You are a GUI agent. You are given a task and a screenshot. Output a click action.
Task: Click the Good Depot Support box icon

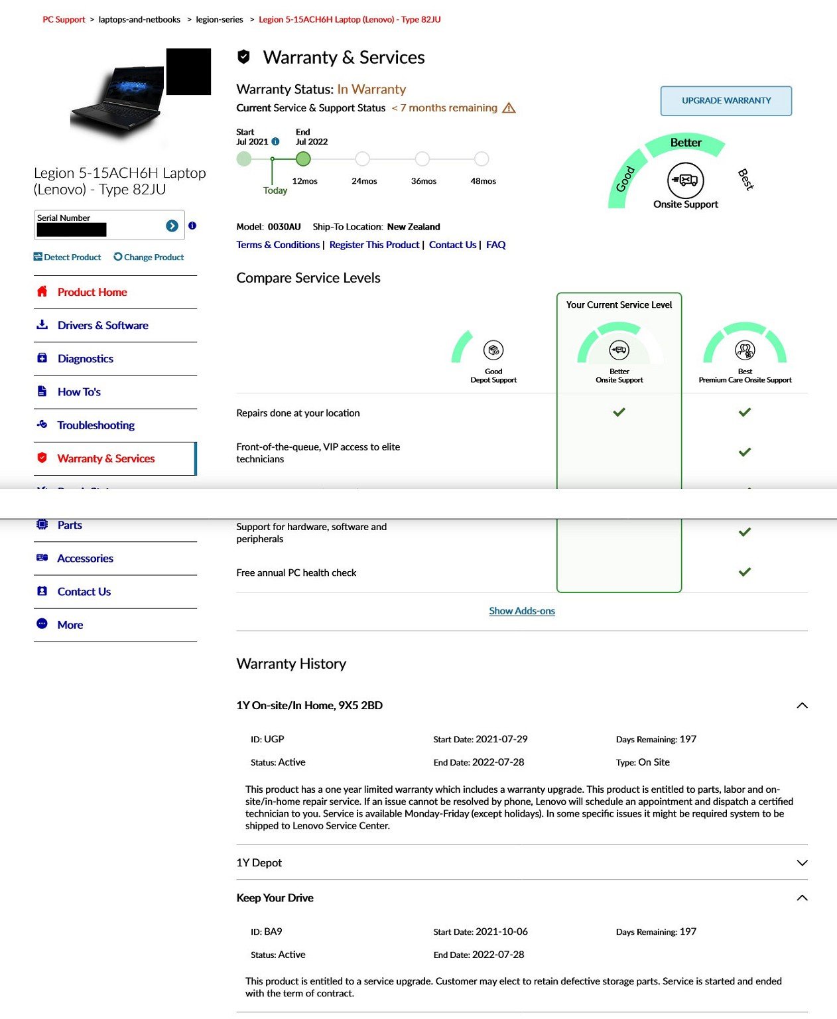(x=493, y=350)
